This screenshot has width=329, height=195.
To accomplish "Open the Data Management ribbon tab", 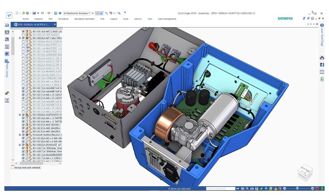I will pyautogui.click(x=167, y=19).
